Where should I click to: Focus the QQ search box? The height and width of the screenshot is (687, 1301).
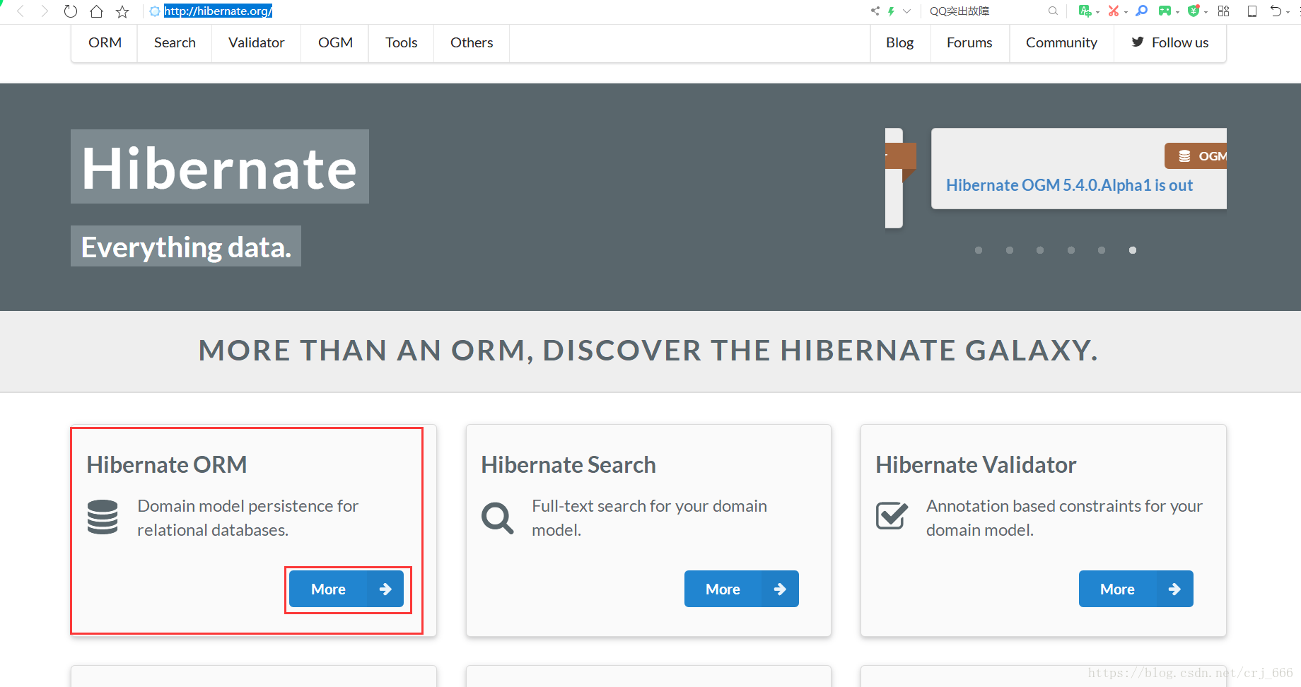click(x=986, y=11)
